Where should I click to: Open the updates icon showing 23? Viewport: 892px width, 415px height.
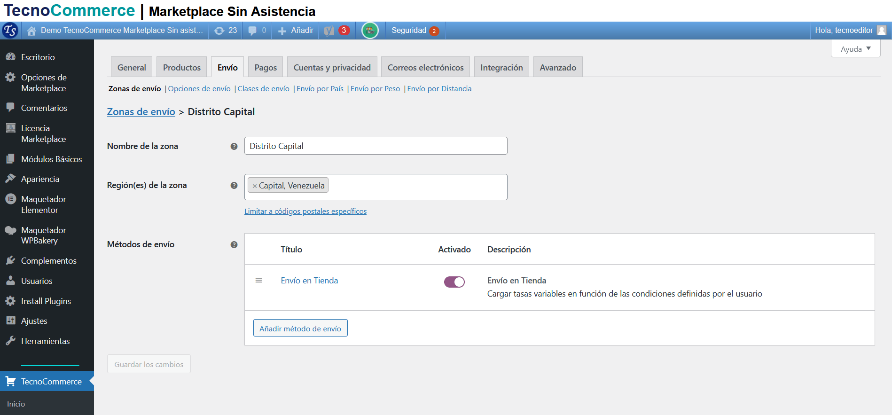(219, 31)
